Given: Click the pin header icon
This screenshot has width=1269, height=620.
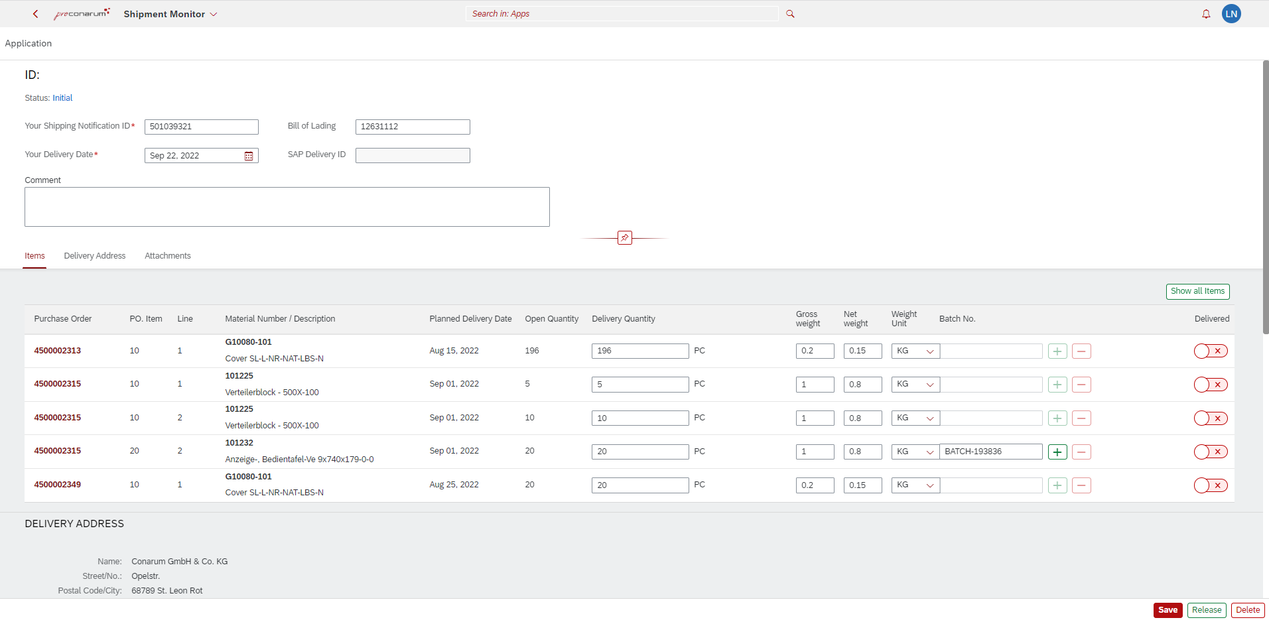Looking at the screenshot, I should click(x=624, y=238).
